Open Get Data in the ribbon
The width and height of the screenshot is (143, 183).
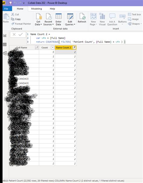click(x=38, y=19)
